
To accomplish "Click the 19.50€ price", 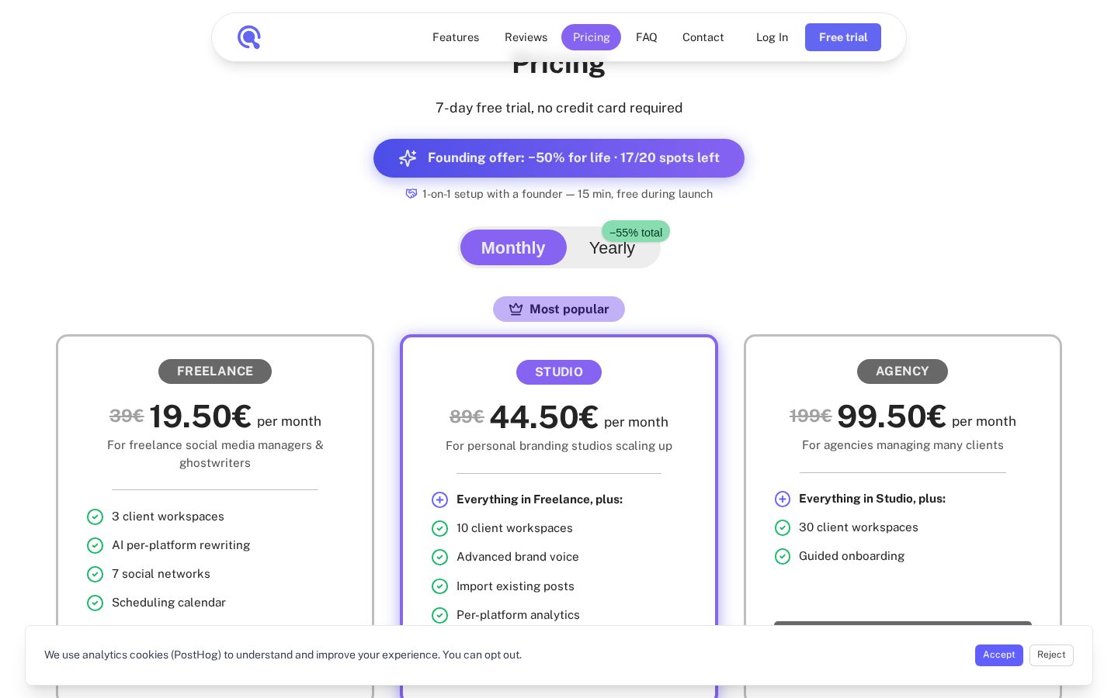I will 200,416.
